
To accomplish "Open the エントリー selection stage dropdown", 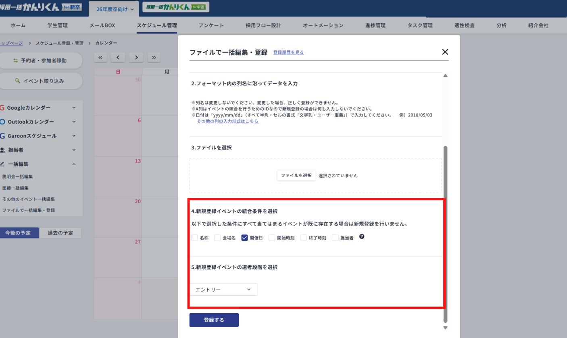I will [x=224, y=289].
